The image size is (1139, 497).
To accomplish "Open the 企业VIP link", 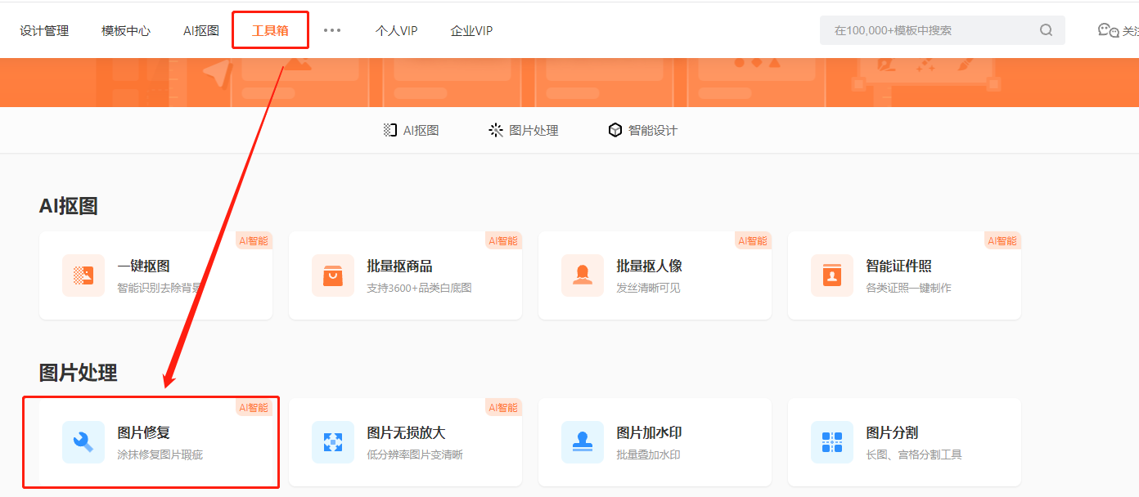I will point(471,30).
